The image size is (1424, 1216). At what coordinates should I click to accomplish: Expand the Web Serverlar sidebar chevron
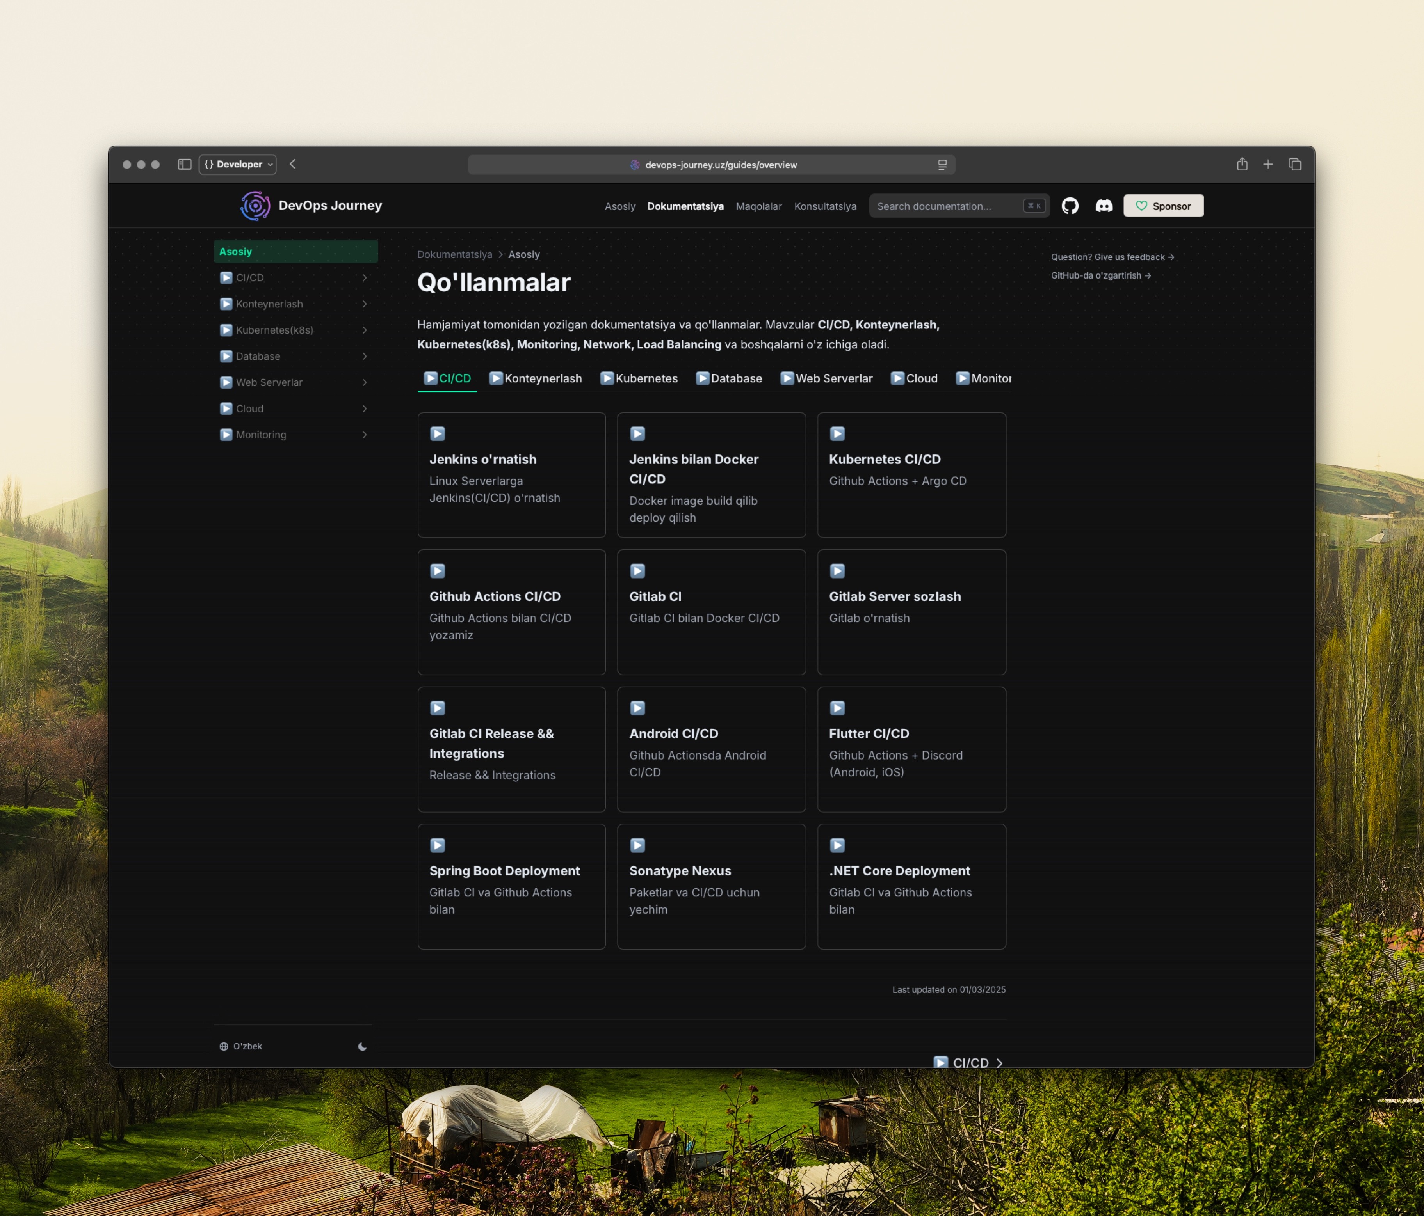point(364,382)
